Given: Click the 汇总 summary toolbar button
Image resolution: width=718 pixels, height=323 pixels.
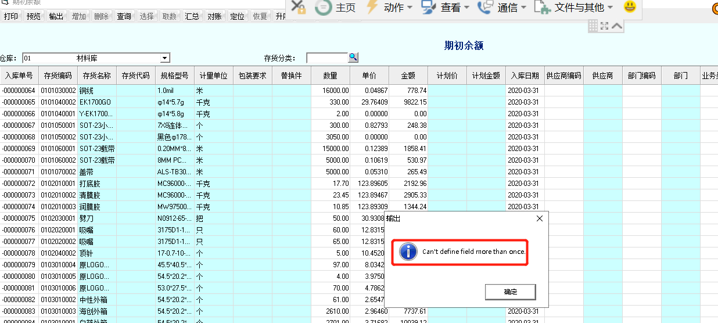Looking at the screenshot, I should [x=192, y=16].
